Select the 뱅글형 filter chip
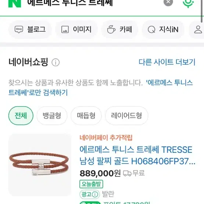The width and height of the screenshot is (204, 204). point(52,115)
